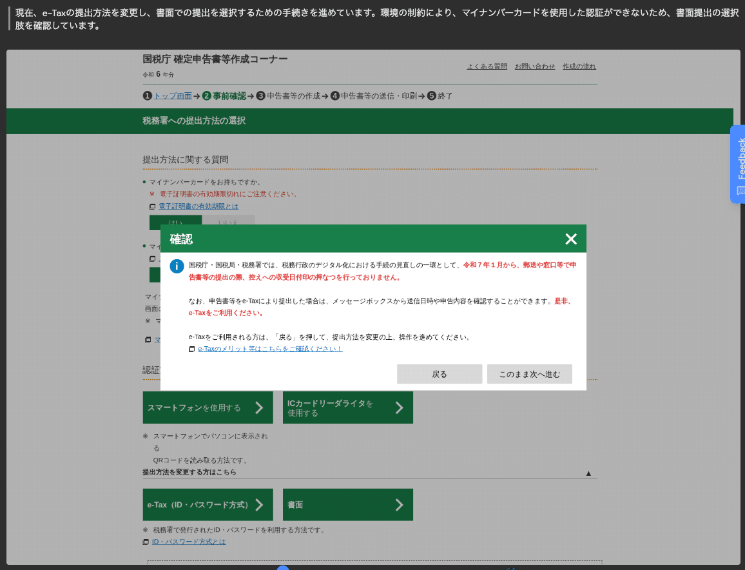Viewport: 745px width, 570px height.
Task: Open the お問い合わせ link
Action: click(535, 66)
